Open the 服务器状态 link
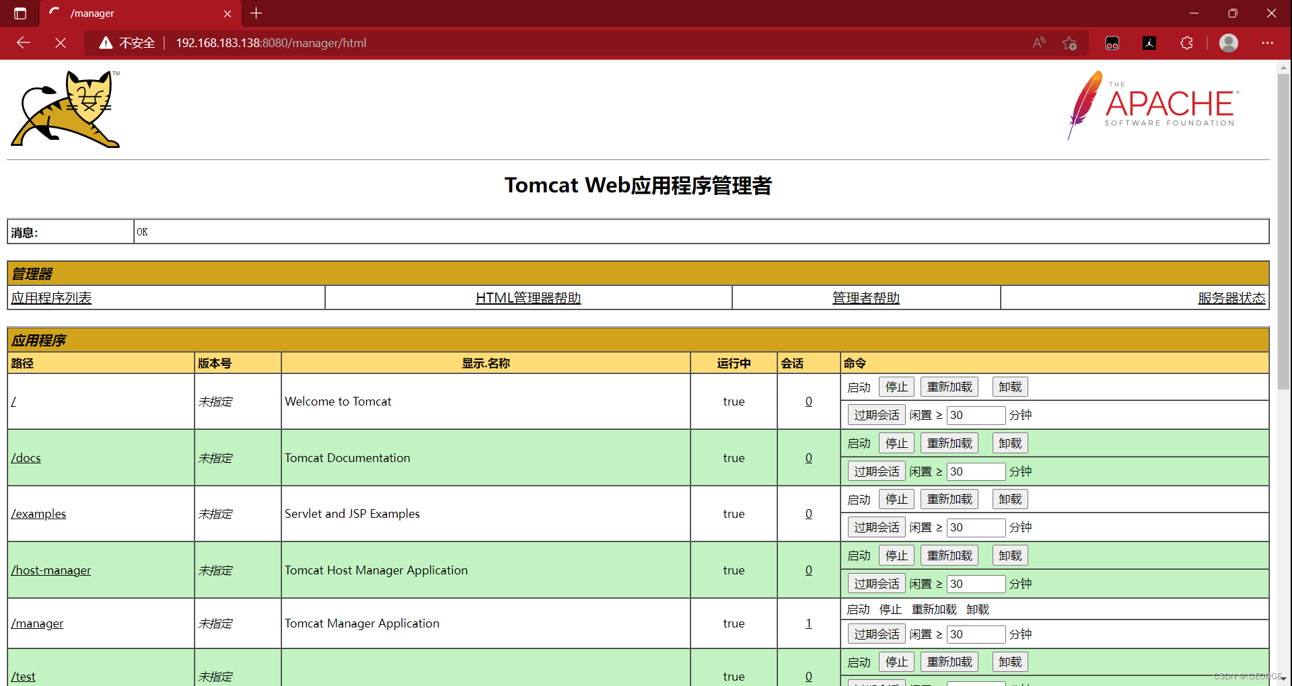Viewport: 1292px width, 686px height. click(1231, 298)
